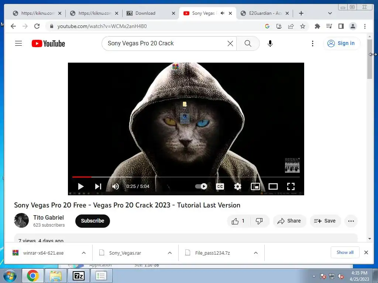This screenshot has height=283, width=378.
Task: Enable theater mode view
Action: pos(273,186)
